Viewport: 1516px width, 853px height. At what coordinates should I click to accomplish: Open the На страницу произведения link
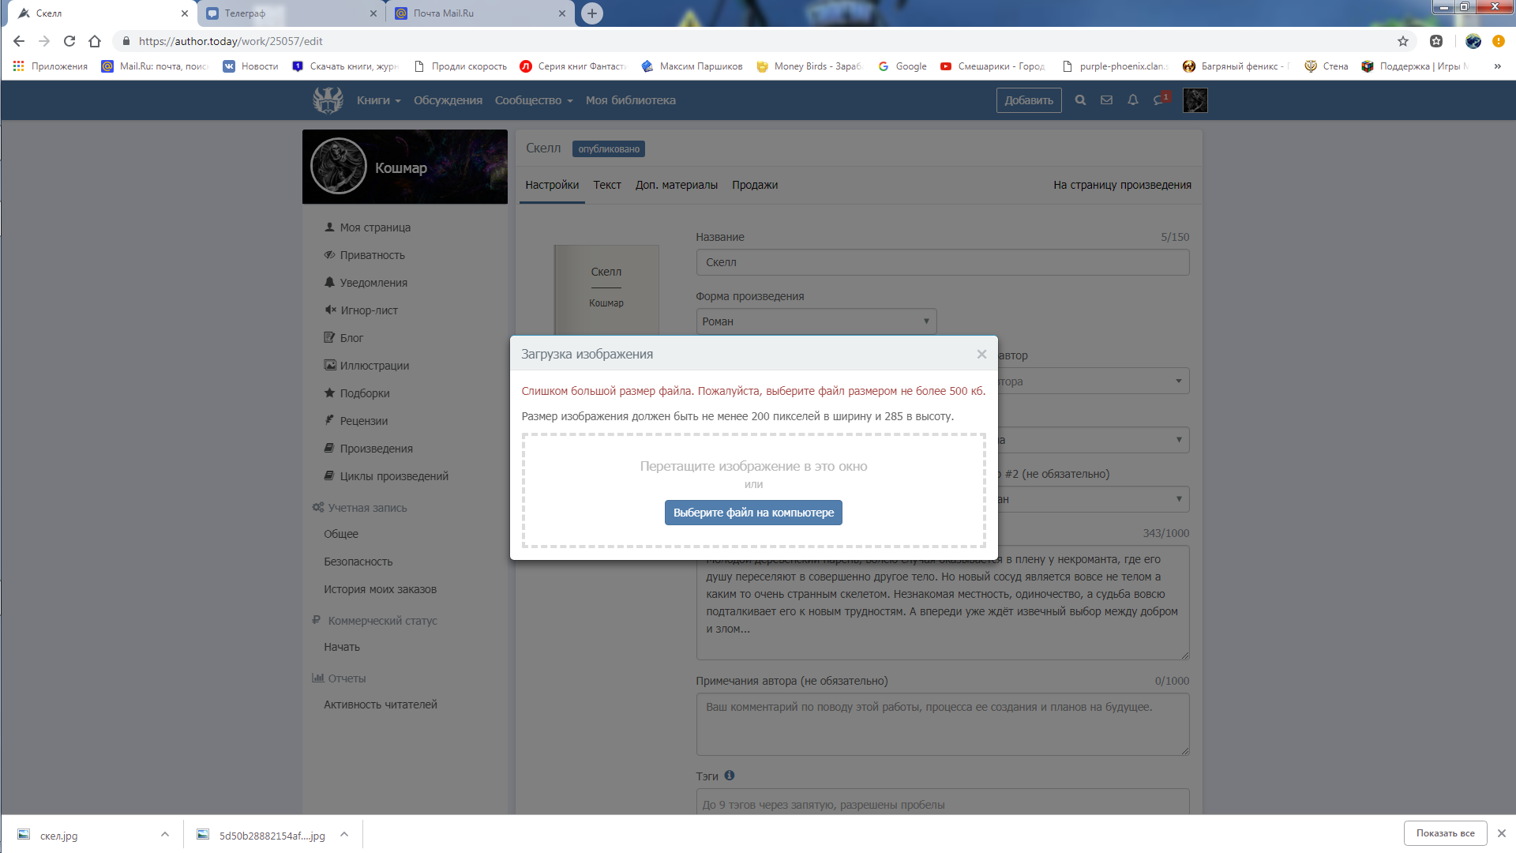click(1121, 185)
